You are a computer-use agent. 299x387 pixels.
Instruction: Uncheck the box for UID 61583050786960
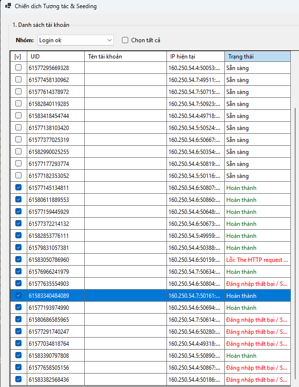(x=19, y=259)
